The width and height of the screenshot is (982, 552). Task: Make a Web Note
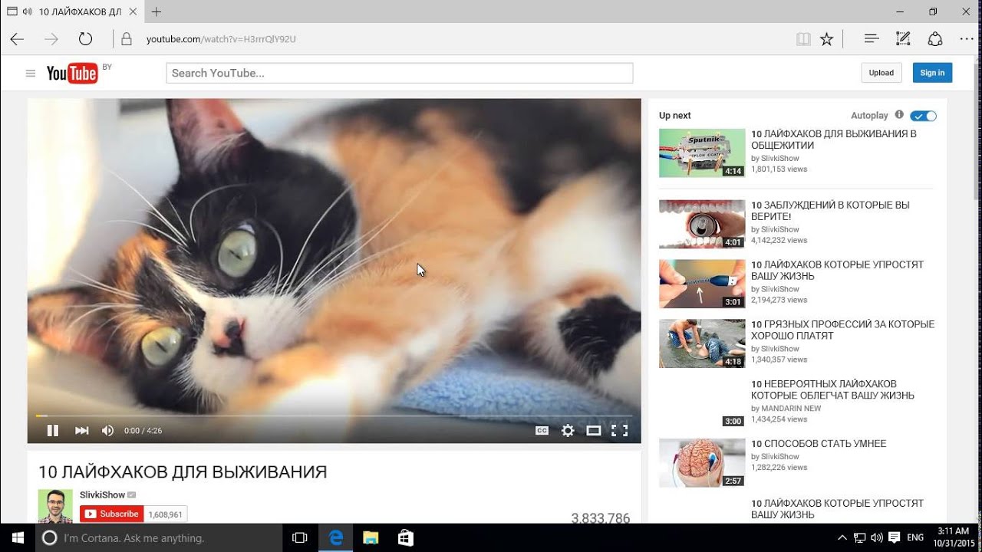903,39
